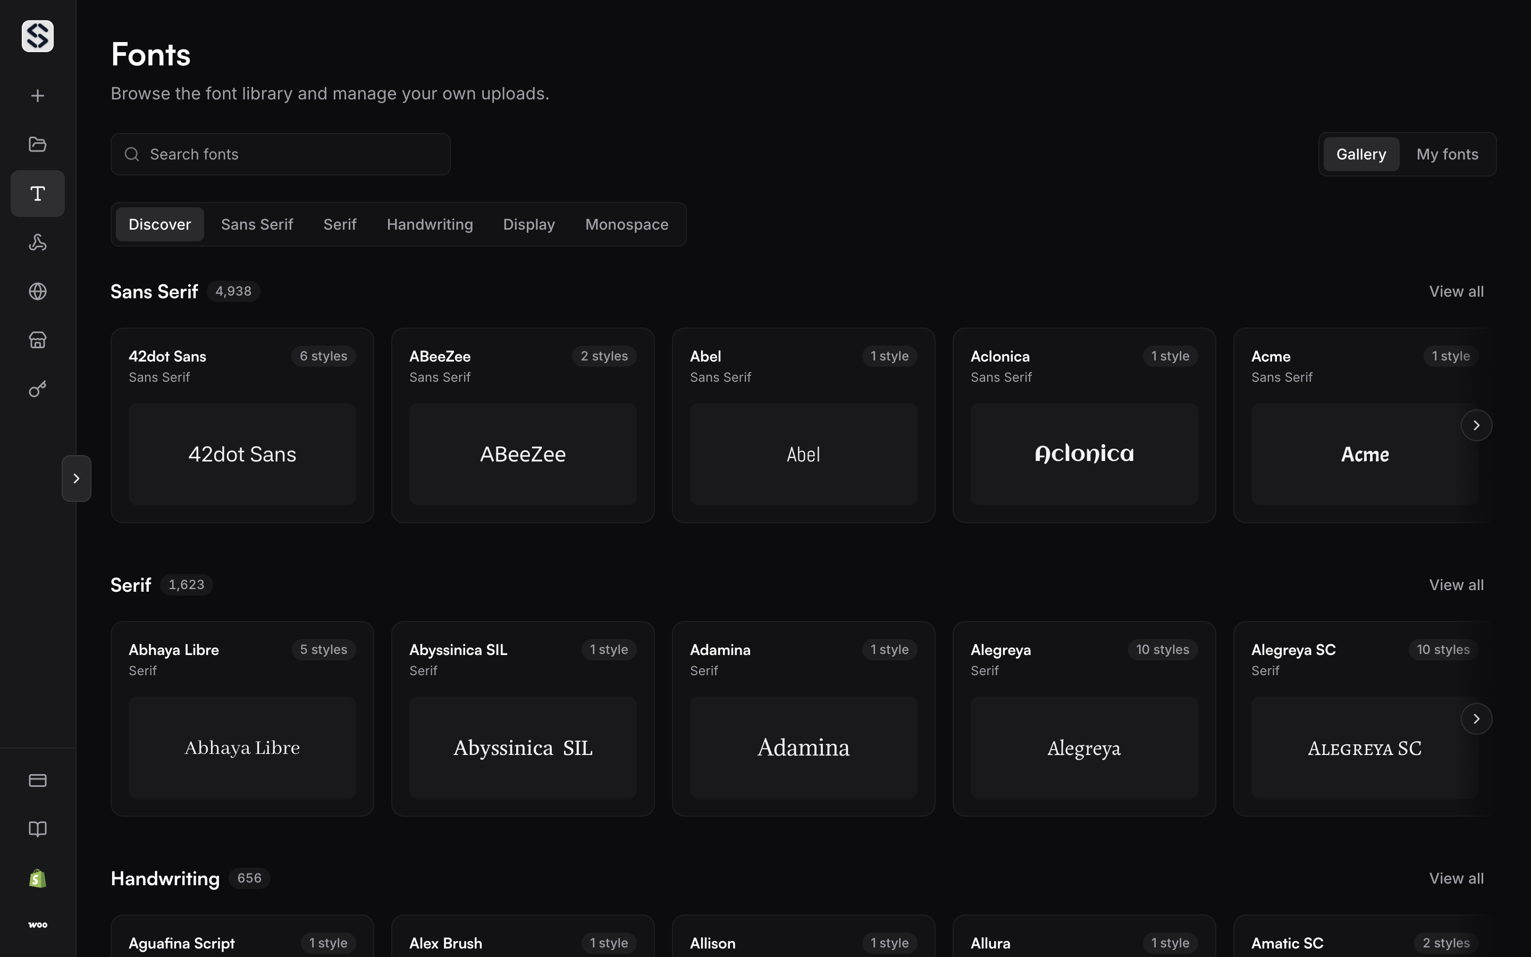Open the credit card billing icon
Viewport: 1531px width, 957px height.
tap(37, 780)
